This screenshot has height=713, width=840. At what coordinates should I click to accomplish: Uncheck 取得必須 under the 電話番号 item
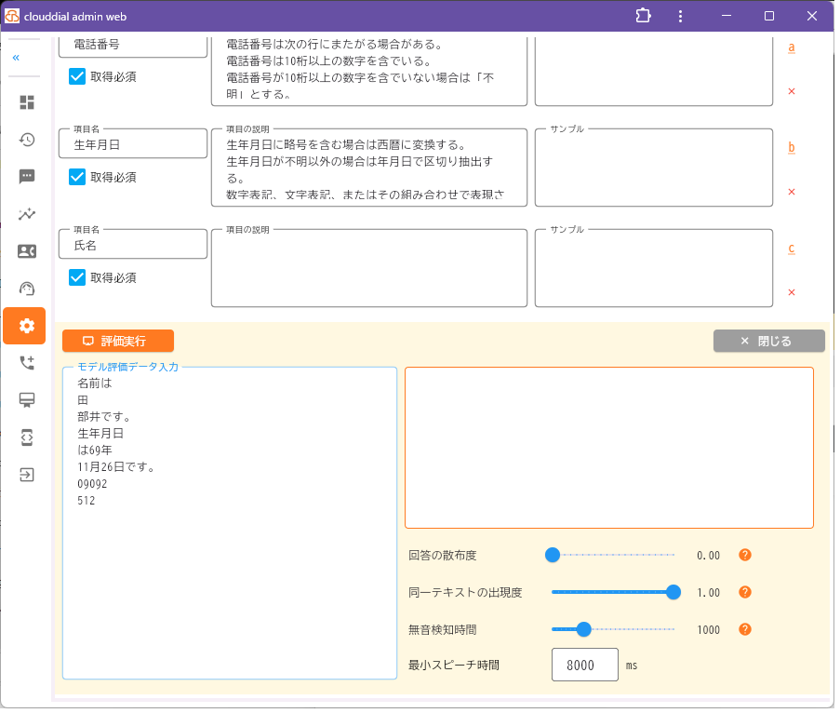coord(77,77)
